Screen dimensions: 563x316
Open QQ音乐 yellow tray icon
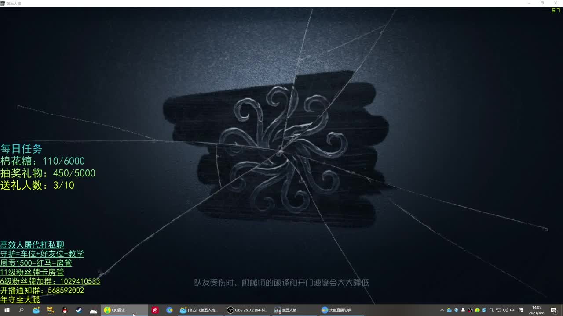(x=477, y=310)
